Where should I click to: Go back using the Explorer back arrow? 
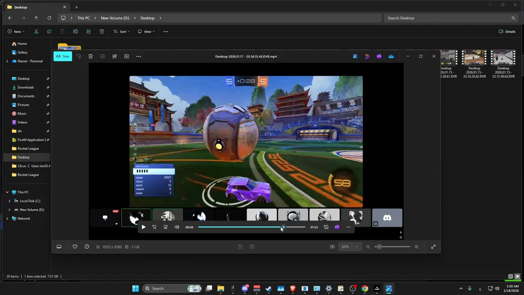click(10, 18)
